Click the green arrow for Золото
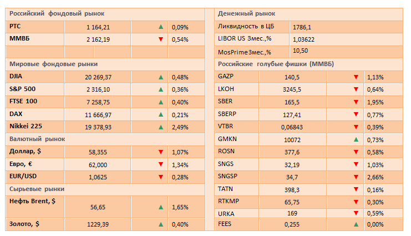Image resolution: width=411 pixels, height=236 pixels. tap(161, 224)
